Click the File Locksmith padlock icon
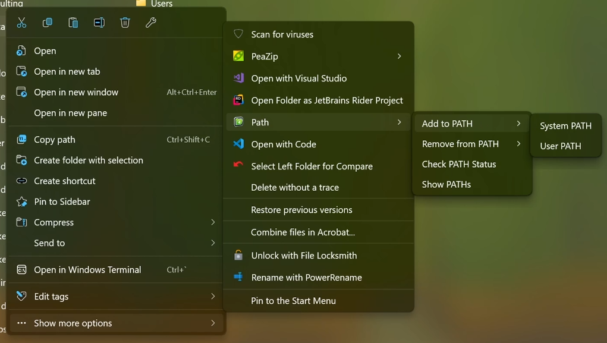 [x=238, y=255]
